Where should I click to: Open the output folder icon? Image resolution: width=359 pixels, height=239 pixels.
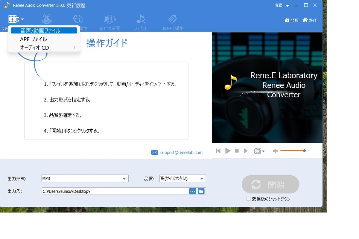[x=201, y=191]
